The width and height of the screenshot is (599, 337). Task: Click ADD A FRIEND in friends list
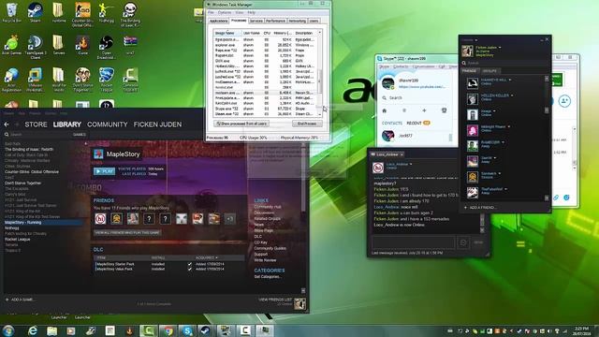(x=480, y=208)
